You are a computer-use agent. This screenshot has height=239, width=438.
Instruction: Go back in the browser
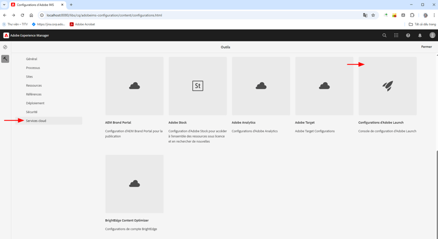tap(5, 15)
